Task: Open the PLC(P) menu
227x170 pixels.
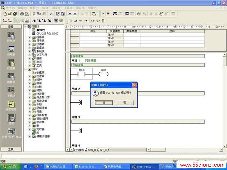Action: [45, 8]
